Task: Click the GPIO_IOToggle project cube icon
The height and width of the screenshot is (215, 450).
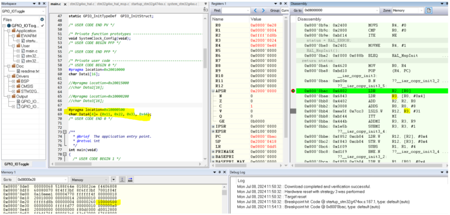Action: click(x=8, y=25)
